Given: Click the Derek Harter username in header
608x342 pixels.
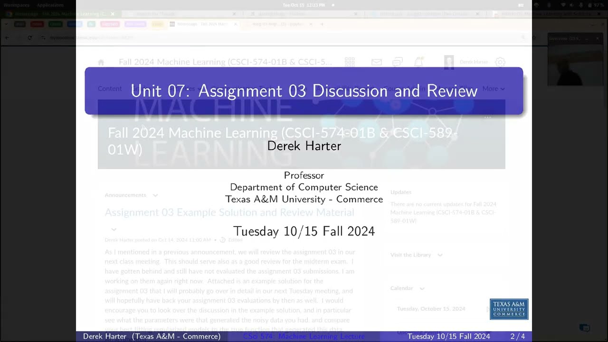Looking at the screenshot, I should (474, 62).
